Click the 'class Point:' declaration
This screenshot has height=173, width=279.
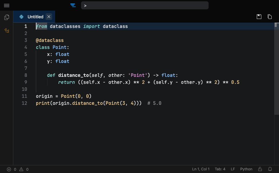(x=52, y=47)
